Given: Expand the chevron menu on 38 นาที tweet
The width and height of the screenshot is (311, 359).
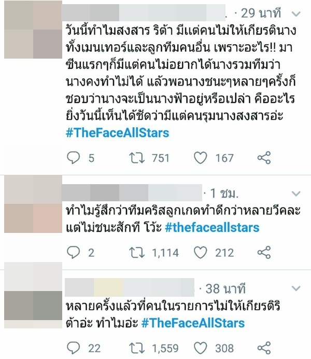Looking at the screenshot, I should [x=296, y=288].
